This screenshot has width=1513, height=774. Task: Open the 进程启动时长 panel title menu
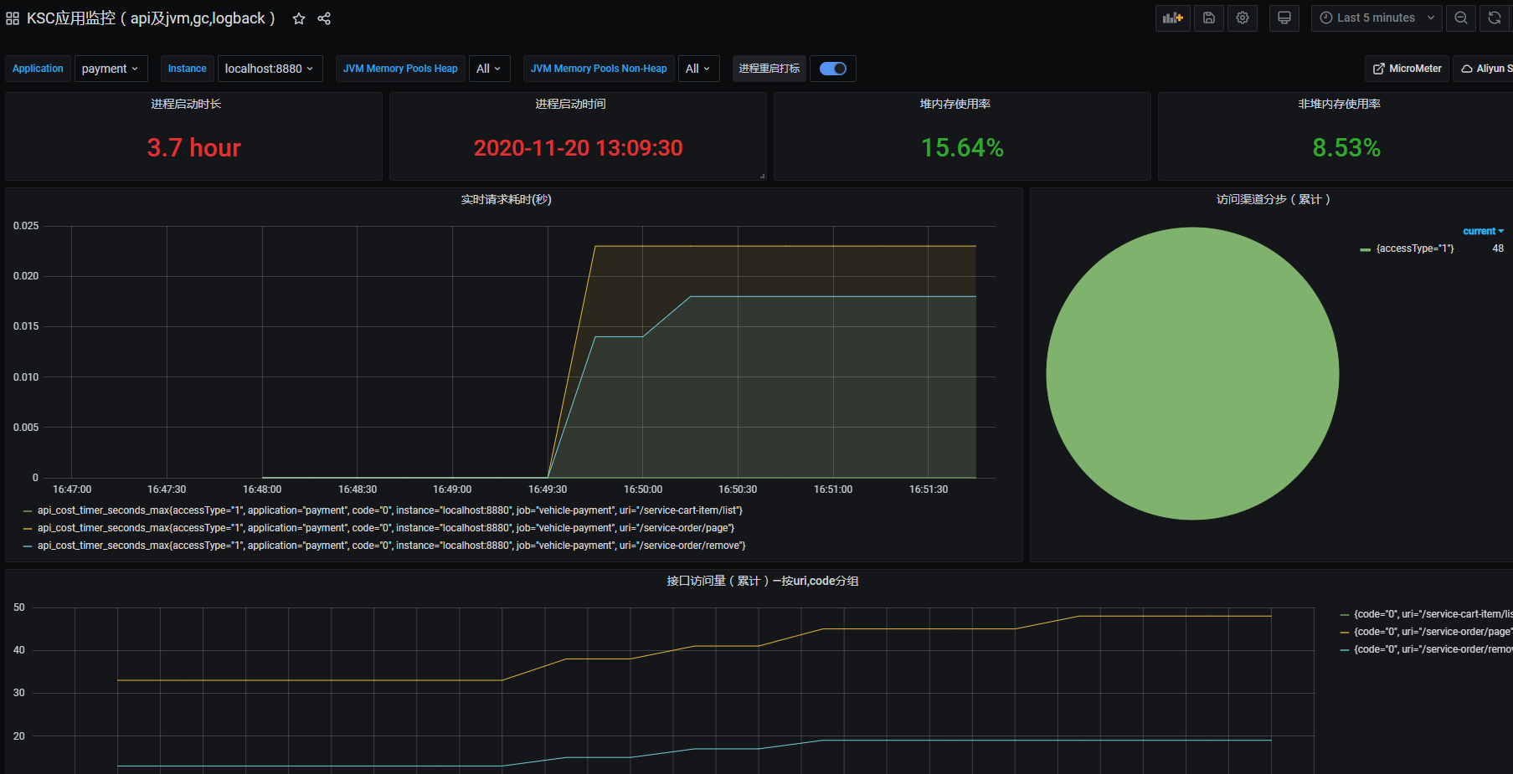[186, 104]
